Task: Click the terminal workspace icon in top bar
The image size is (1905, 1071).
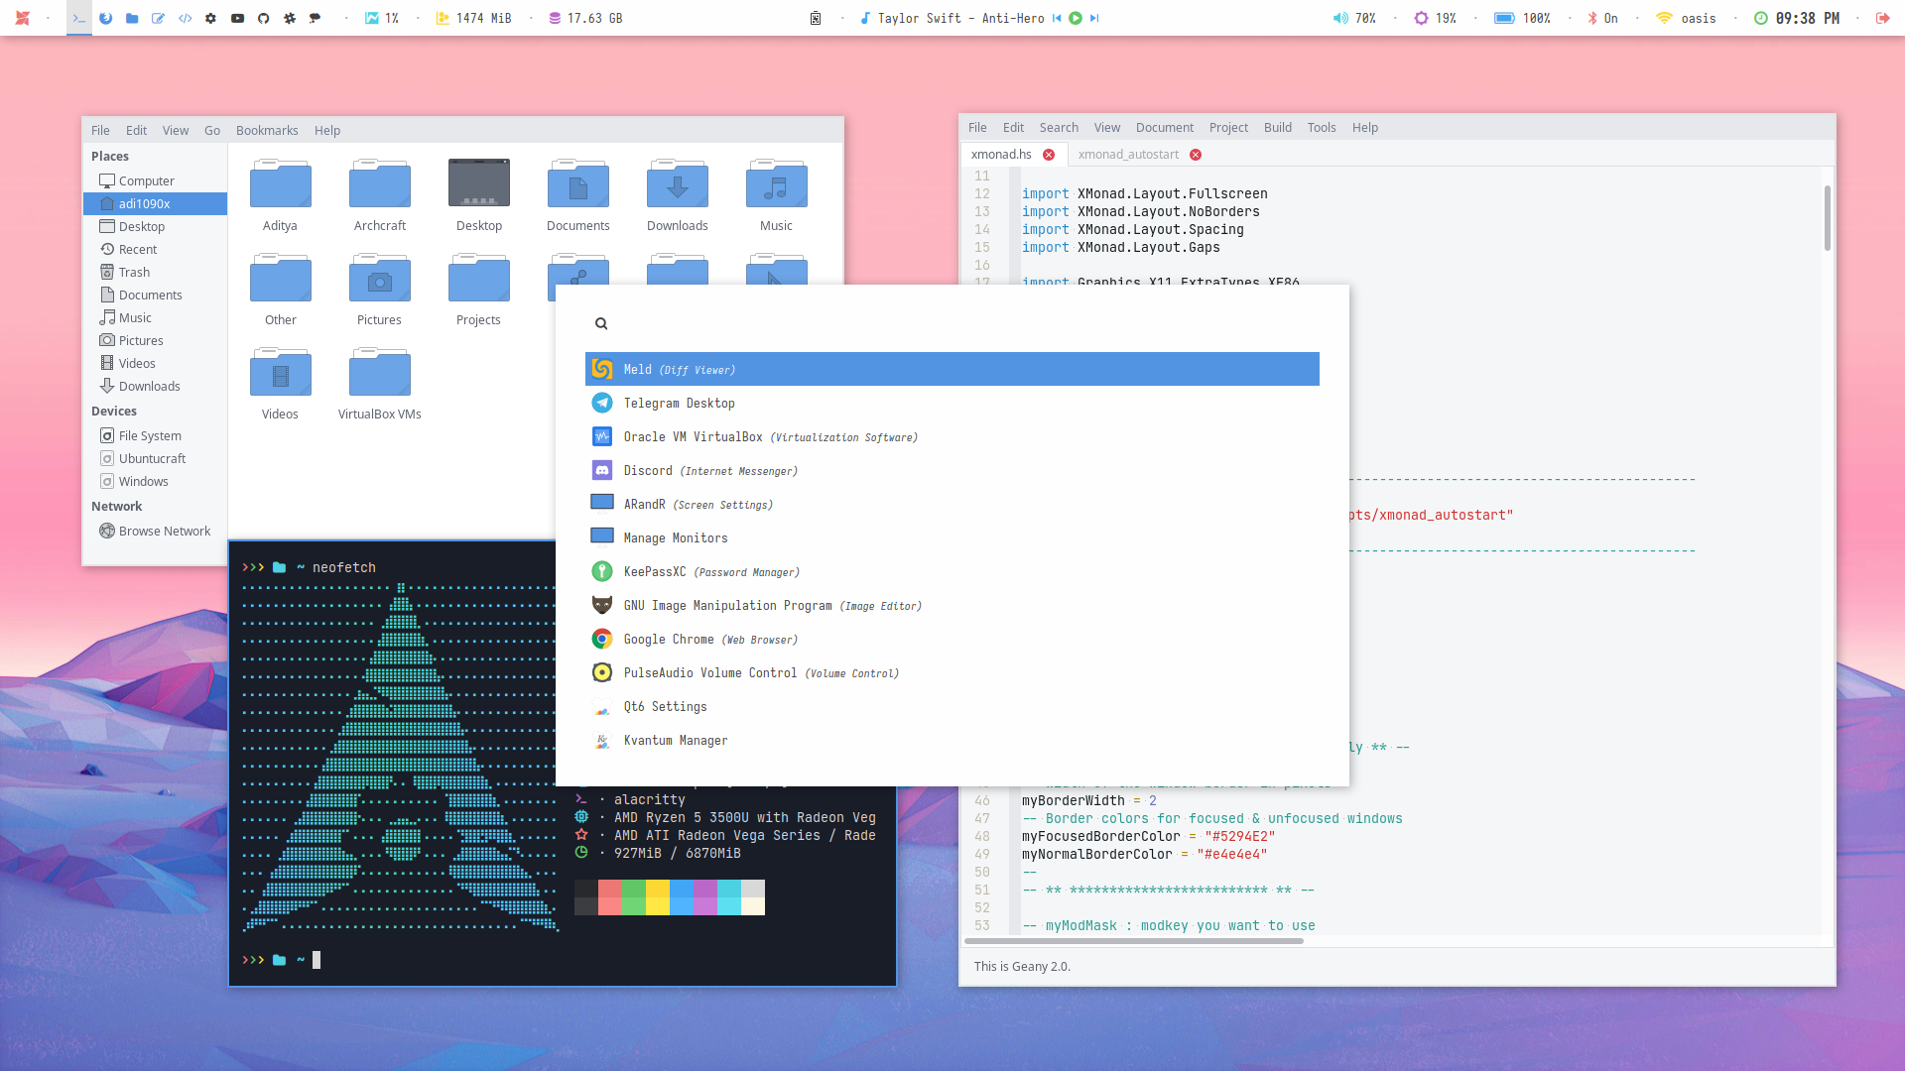Action: click(x=79, y=18)
